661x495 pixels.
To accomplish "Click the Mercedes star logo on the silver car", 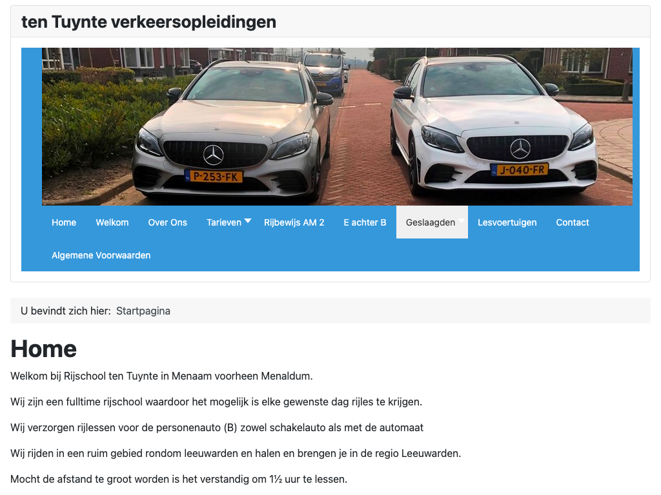I will (x=213, y=155).
